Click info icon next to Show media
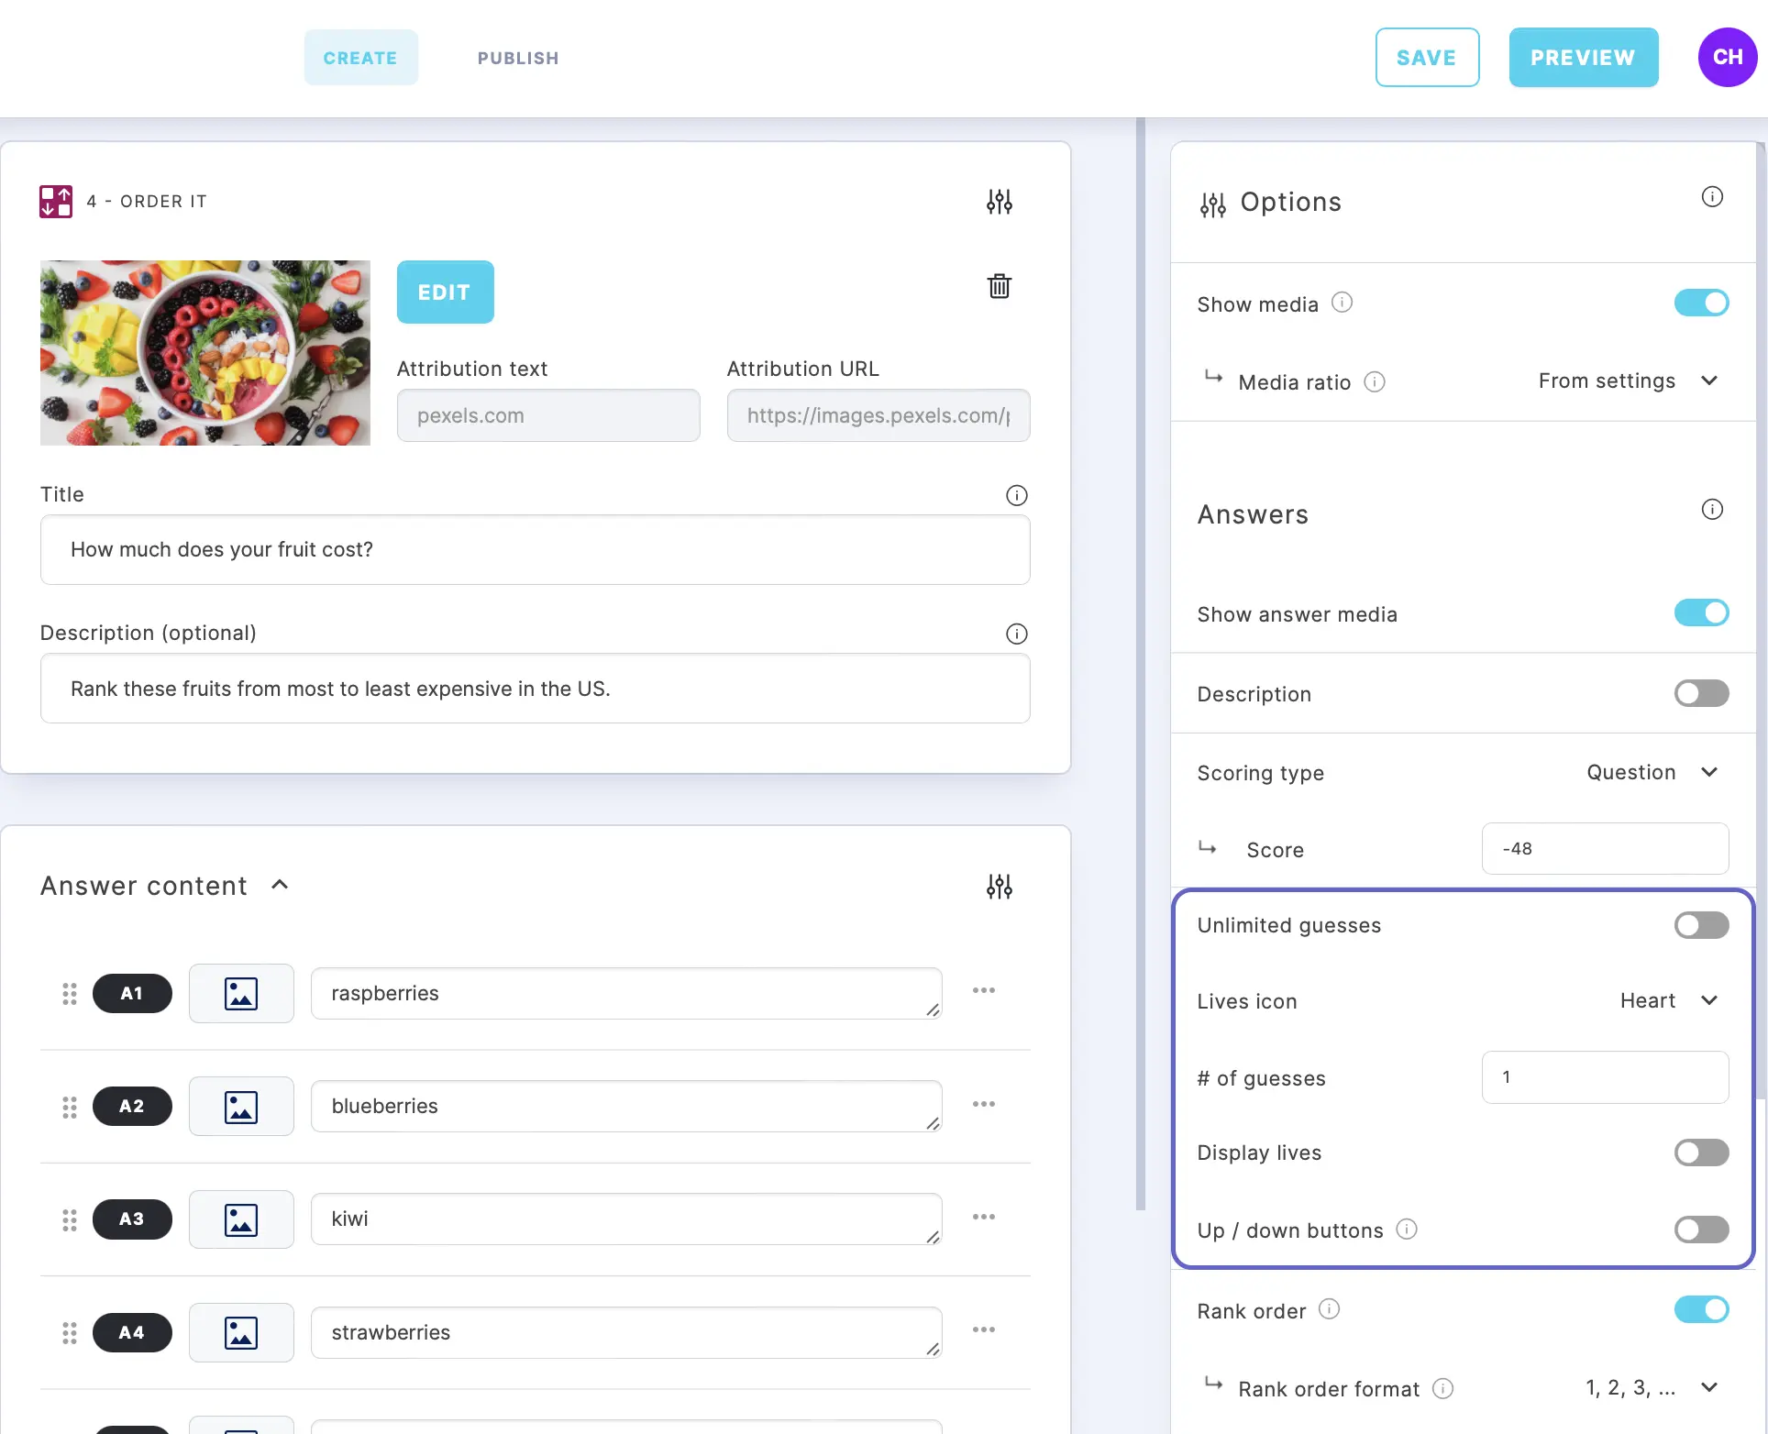1768x1434 pixels. tap(1342, 303)
